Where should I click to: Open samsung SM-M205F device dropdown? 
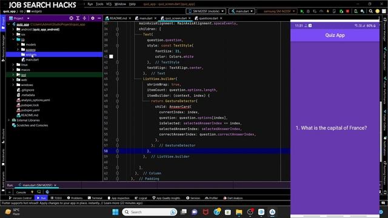(277, 11)
